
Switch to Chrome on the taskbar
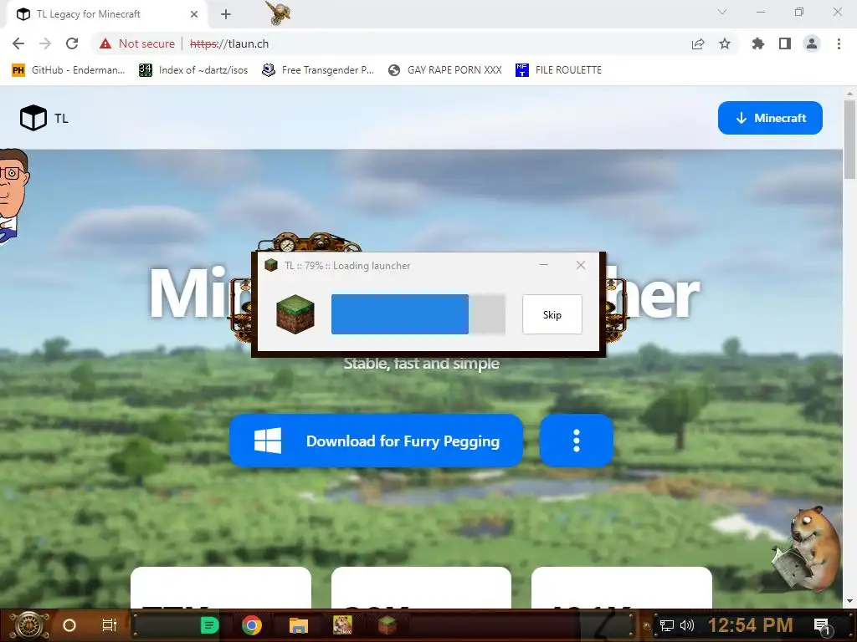(x=251, y=625)
